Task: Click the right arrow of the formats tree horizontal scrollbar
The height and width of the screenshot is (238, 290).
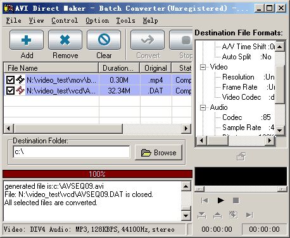Action: pos(270,140)
